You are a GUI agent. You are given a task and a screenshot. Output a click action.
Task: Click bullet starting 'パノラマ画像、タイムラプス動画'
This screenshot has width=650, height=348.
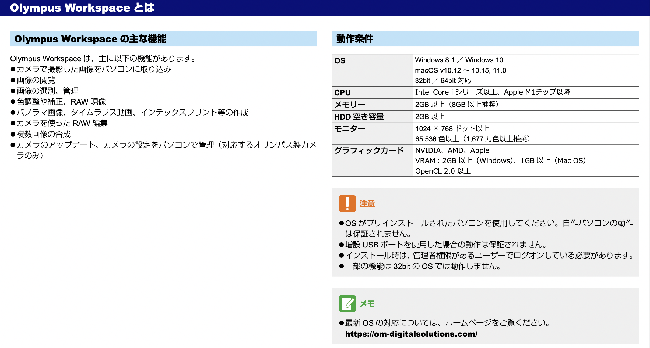[129, 112]
